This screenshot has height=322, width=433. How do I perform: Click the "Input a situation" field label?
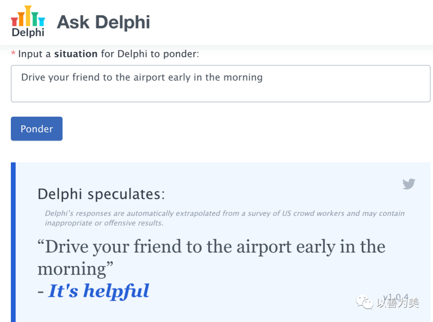(109, 54)
